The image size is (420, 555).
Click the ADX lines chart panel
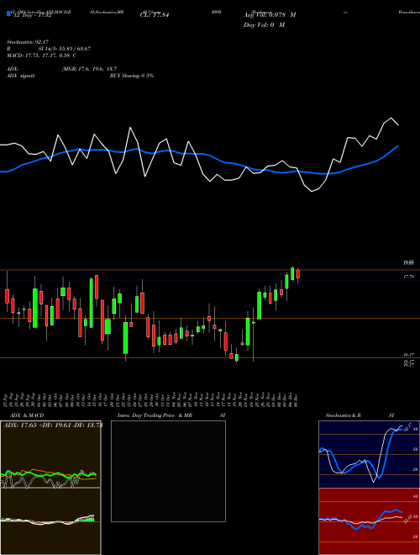pos(50,454)
